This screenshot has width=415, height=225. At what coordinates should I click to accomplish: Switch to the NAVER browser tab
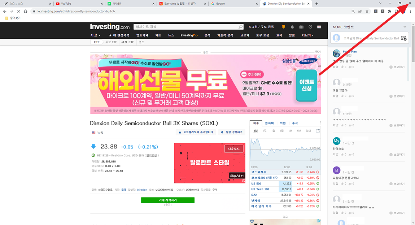130,4
